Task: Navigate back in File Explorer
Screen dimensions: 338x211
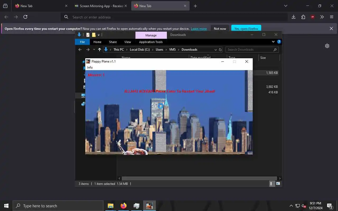Action: point(80,50)
